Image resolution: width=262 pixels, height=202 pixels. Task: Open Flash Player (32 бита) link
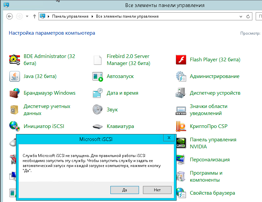(215, 60)
